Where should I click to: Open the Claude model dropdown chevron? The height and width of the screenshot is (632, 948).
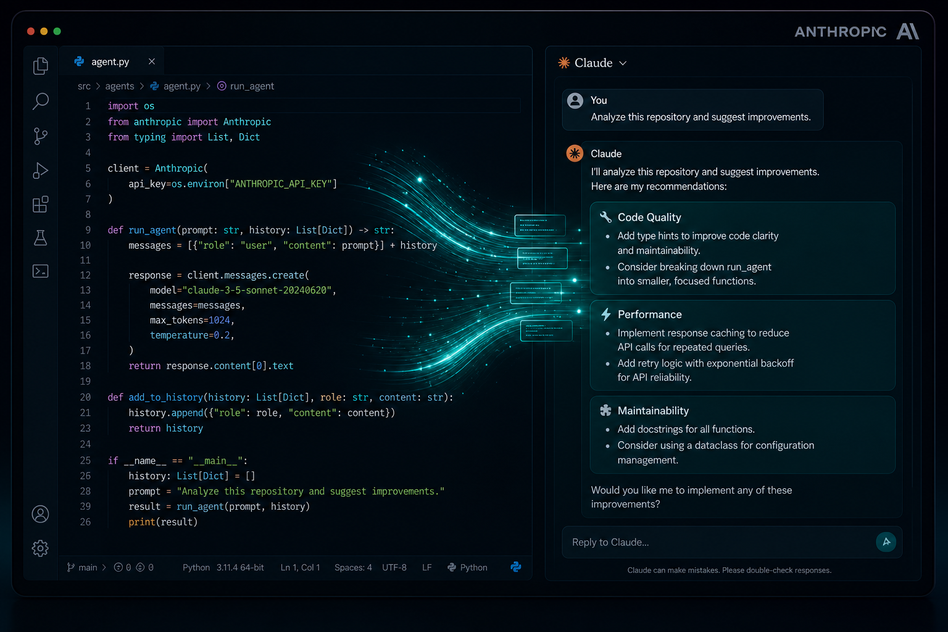tap(623, 63)
